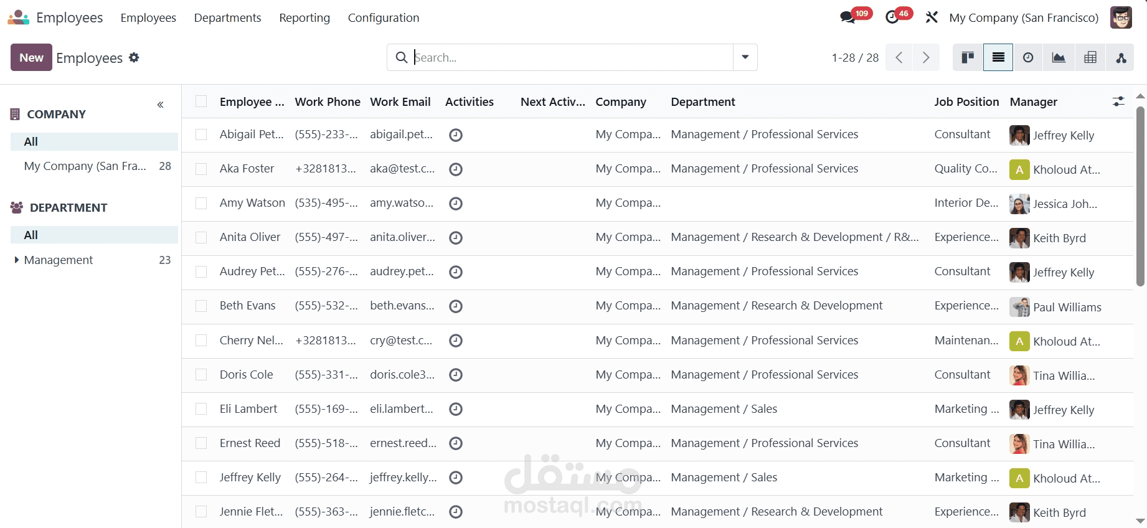Image resolution: width=1147 pixels, height=528 pixels.
Task: Sort by Employee Name column header
Action: 252,101
